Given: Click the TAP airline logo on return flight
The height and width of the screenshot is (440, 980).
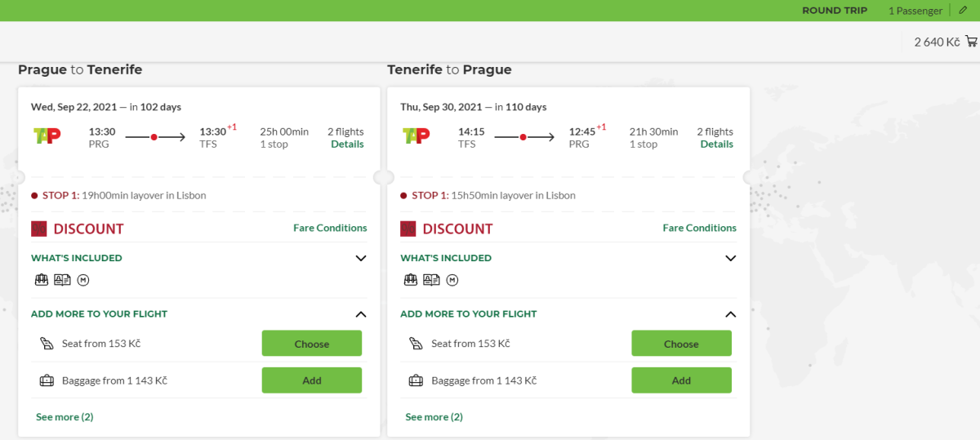Looking at the screenshot, I should tap(416, 136).
